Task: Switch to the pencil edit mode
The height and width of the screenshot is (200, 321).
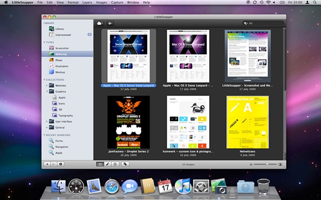Action: (x=108, y=164)
